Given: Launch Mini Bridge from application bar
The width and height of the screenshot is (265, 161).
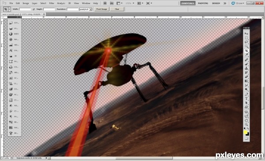Looking at the screenshot, I should click(112, 3).
